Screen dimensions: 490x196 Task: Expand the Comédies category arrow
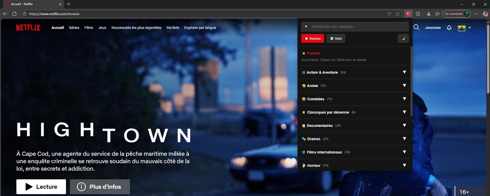[404, 99]
